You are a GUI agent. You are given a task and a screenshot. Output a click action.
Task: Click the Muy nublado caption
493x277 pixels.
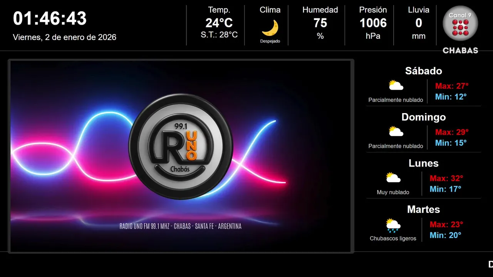(393, 192)
